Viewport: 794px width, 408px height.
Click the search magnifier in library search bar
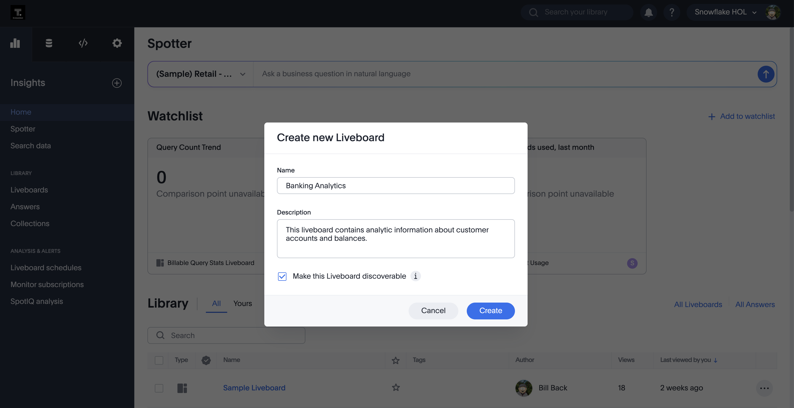(160, 335)
